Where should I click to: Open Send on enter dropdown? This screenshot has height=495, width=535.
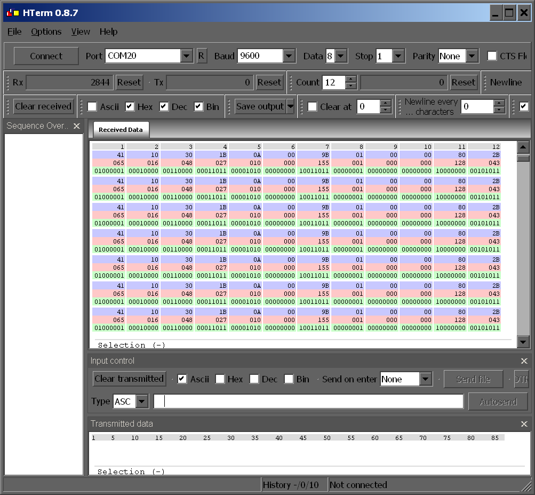425,379
